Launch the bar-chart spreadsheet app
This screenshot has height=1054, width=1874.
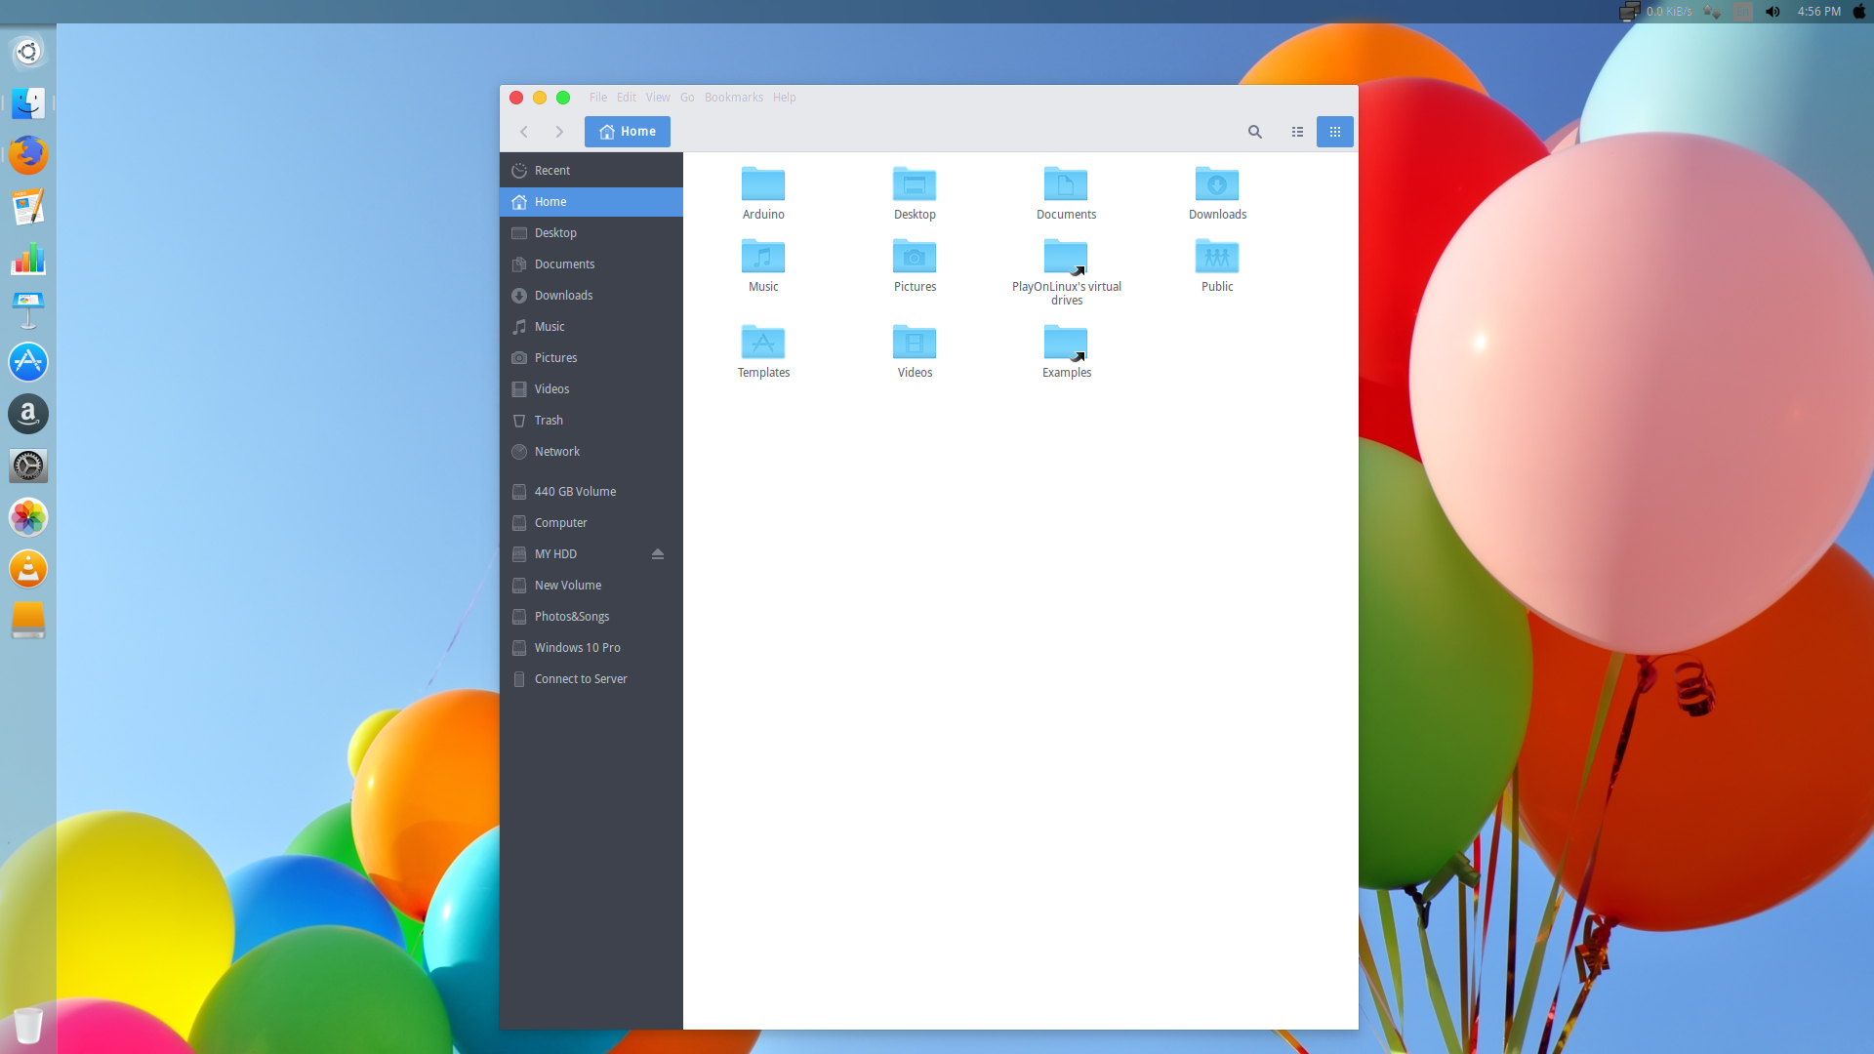[x=28, y=259]
